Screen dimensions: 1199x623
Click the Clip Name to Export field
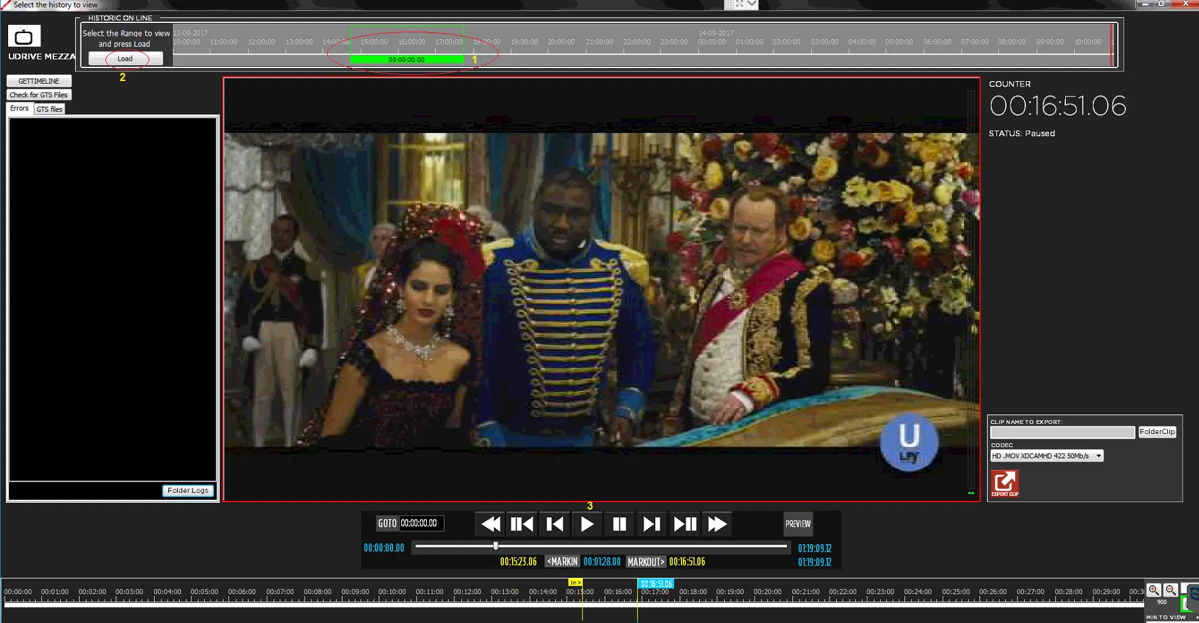1062,432
